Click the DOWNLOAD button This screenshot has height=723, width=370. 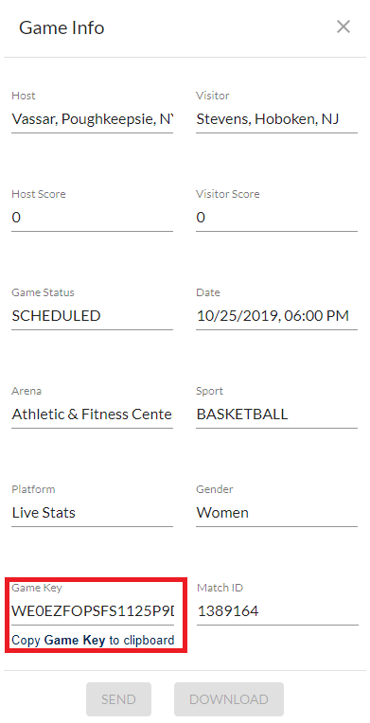pyautogui.click(x=229, y=699)
